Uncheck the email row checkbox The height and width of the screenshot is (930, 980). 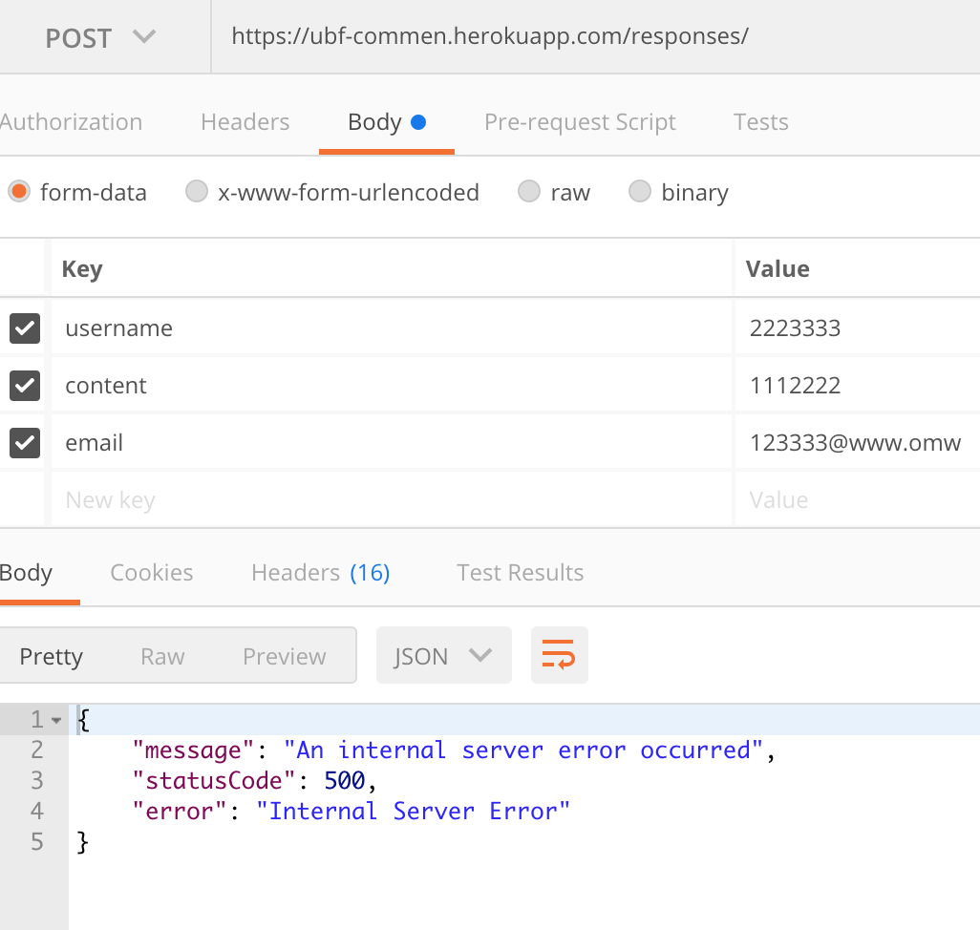coord(23,442)
